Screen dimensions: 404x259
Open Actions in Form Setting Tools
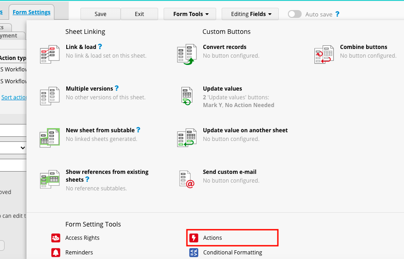click(233, 237)
